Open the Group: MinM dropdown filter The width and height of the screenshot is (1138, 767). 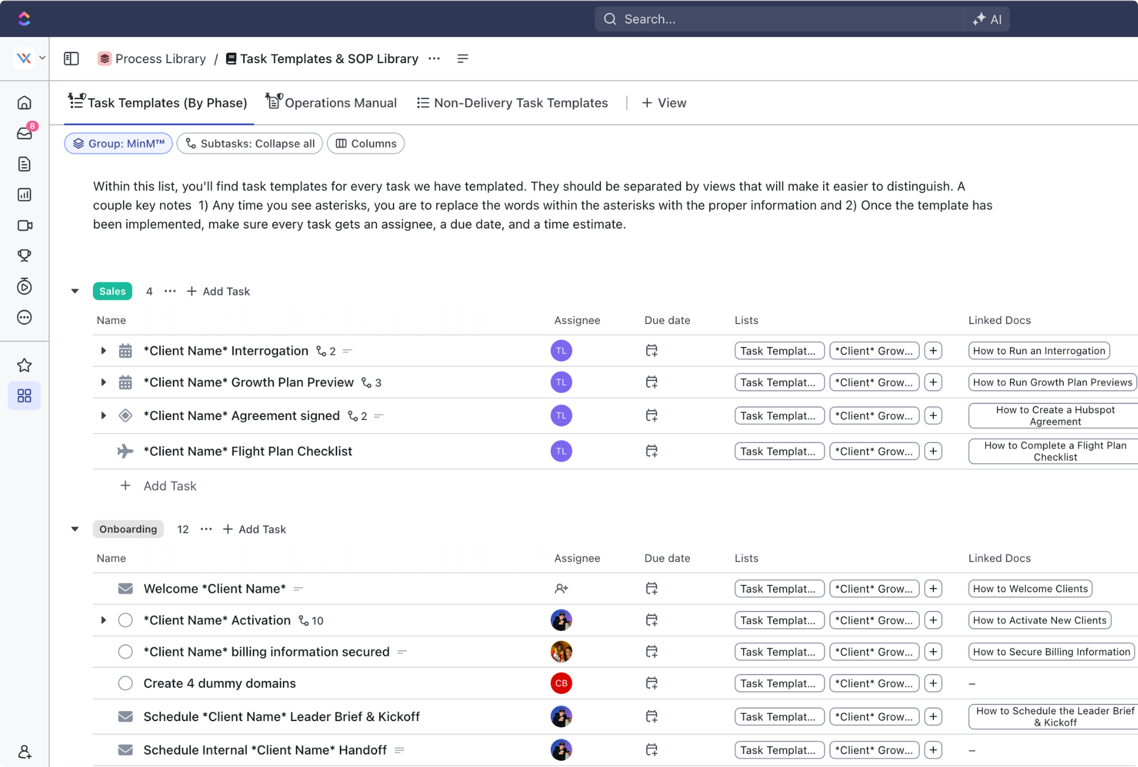(119, 143)
